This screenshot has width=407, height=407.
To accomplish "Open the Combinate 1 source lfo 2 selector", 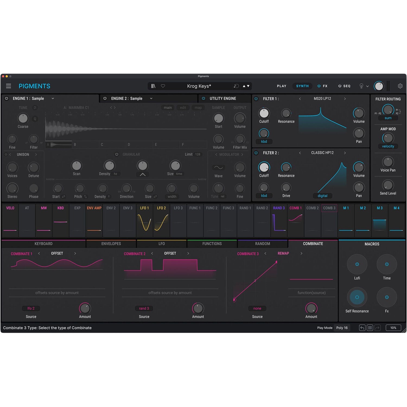I will coord(31,309).
